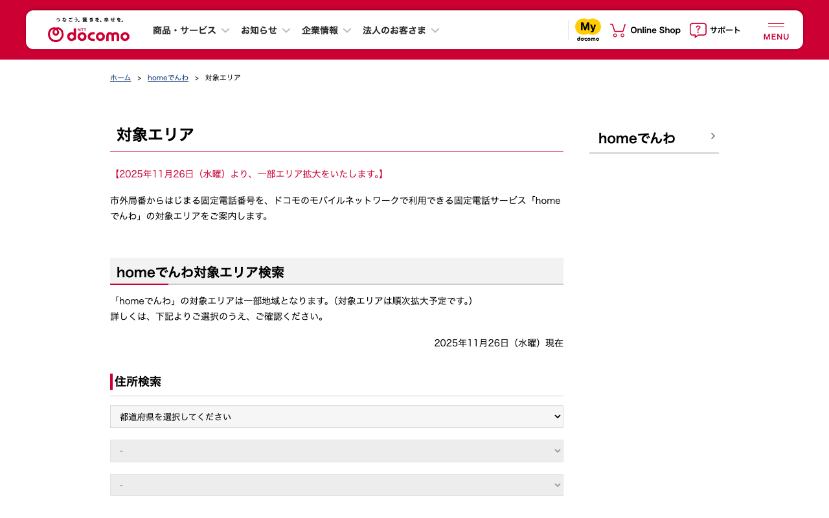Image resolution: width=829 pixels, height=518 pixels.
Task: Go to ホーム breadcrumb link
Action: (x=120, y=78)
